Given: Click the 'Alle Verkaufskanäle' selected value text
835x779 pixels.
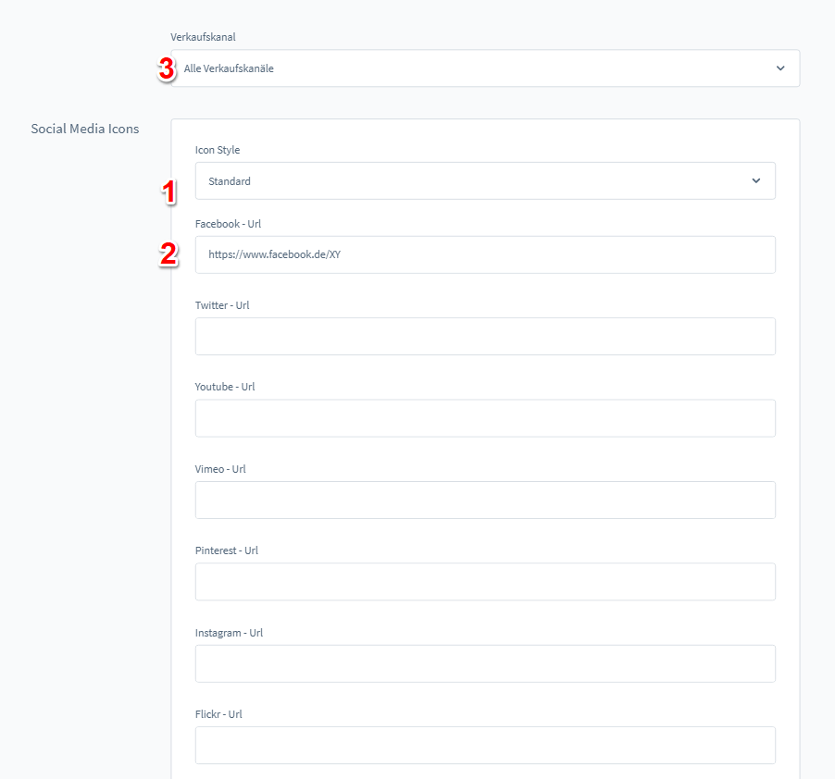Looking at the screenshot, I should click(x=229, y=68).
